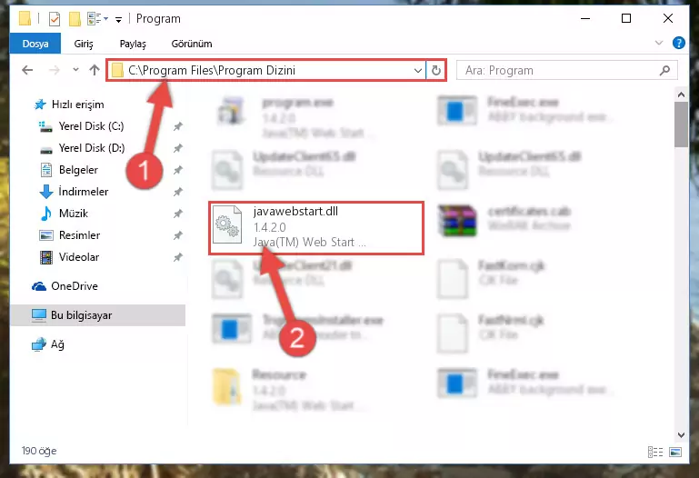
Task: Click the pin icon next to Videolar
Action: tap(178, 257)
